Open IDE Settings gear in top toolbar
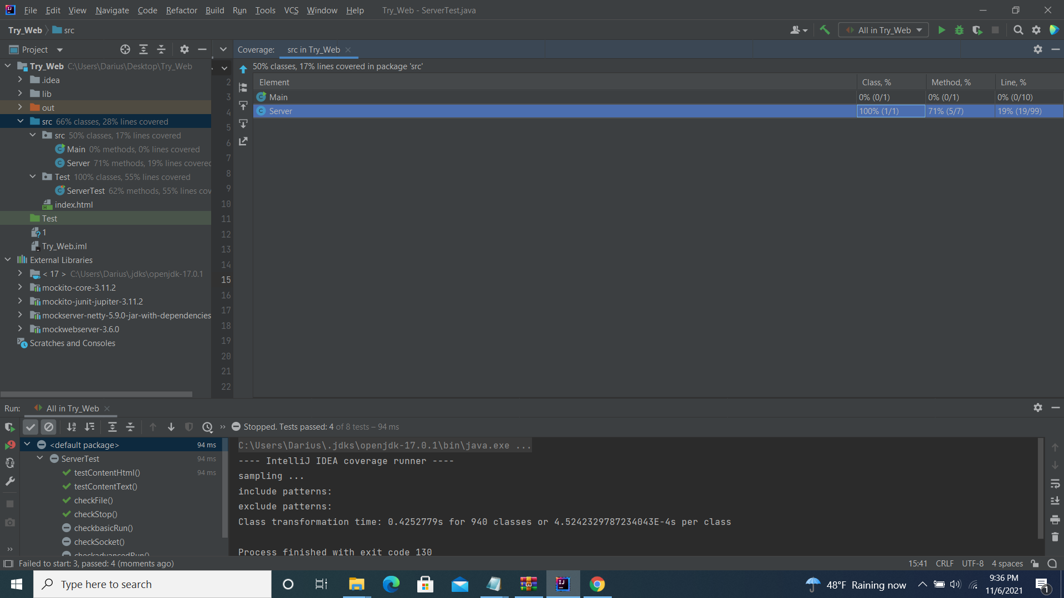This screenshot has height=598, width=1064. pos(1037,30)
